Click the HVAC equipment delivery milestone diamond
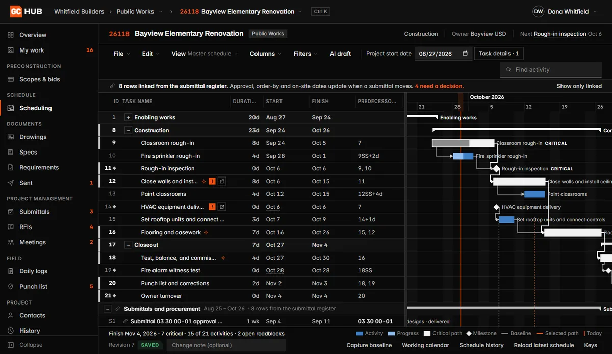This screenshot has width=612, height=354. [x=496, y=207]
